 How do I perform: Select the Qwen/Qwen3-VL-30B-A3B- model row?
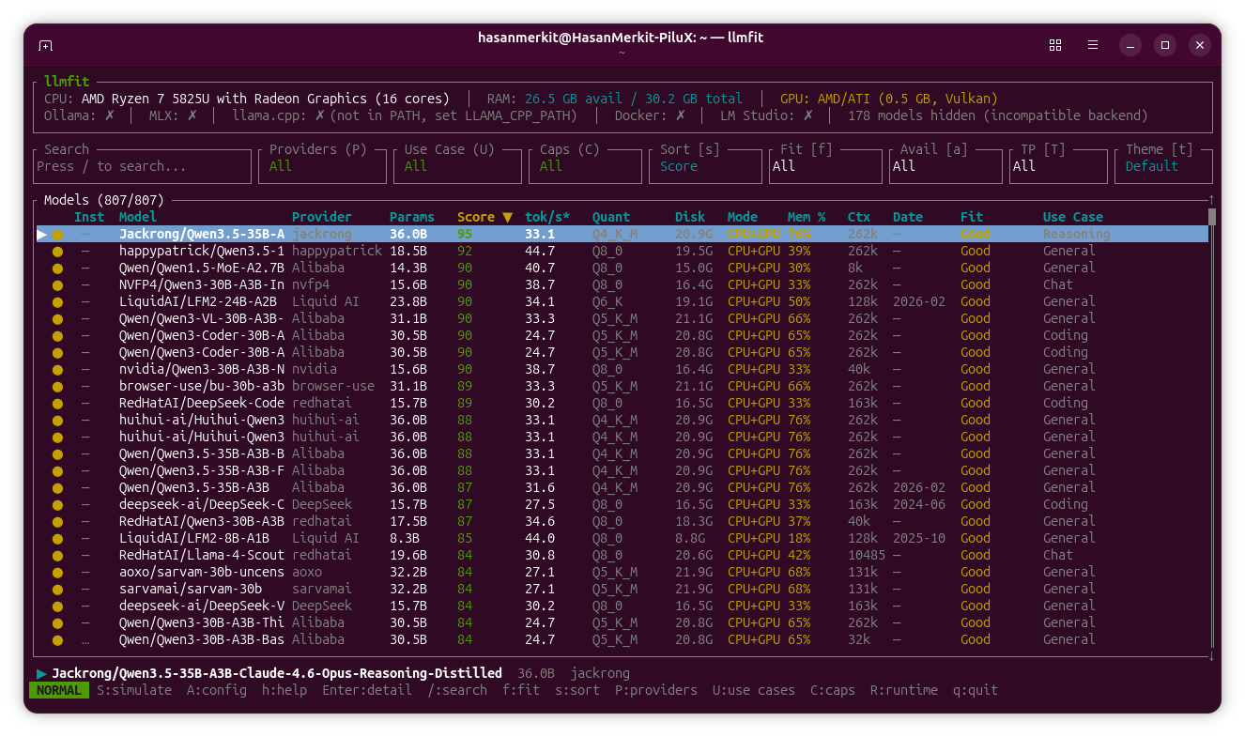pos(622,319)
